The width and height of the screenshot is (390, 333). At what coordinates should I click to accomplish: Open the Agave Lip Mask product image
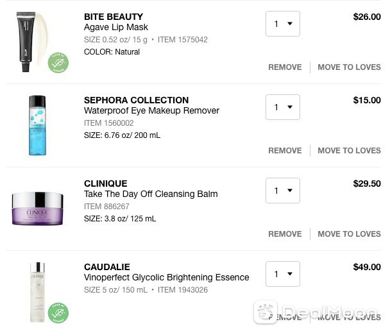click(x=31, y=42)
